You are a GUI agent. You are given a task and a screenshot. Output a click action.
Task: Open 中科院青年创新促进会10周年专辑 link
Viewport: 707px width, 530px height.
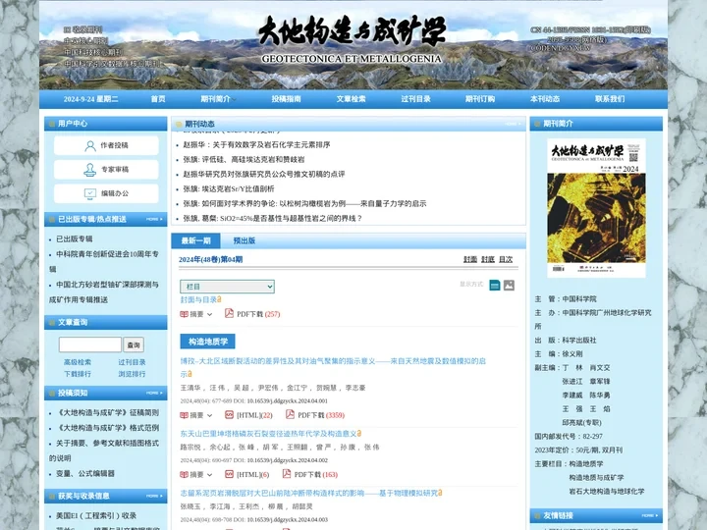(104, 261)
